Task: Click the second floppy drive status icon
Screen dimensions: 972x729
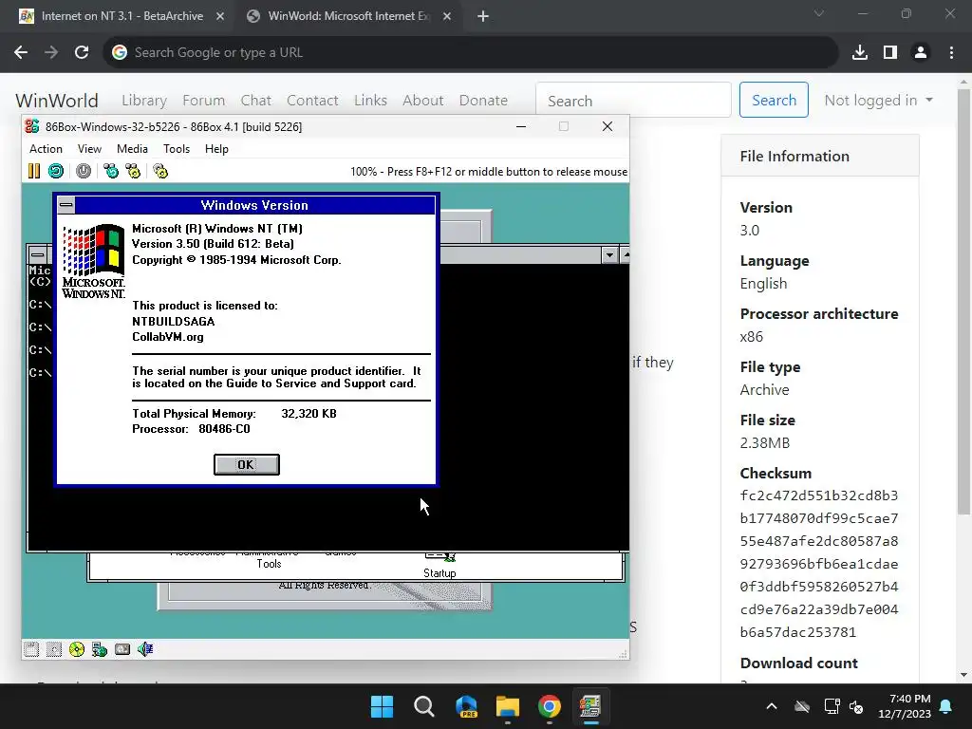Action: [x=54, y=649]
